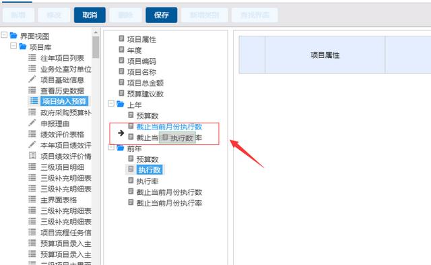Click pencil icon beside 项目基础信息
431x265 pixels.
click(x=32, y=80)
